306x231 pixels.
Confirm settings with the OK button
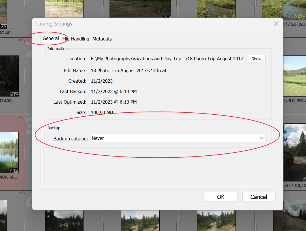click(221, 197)
